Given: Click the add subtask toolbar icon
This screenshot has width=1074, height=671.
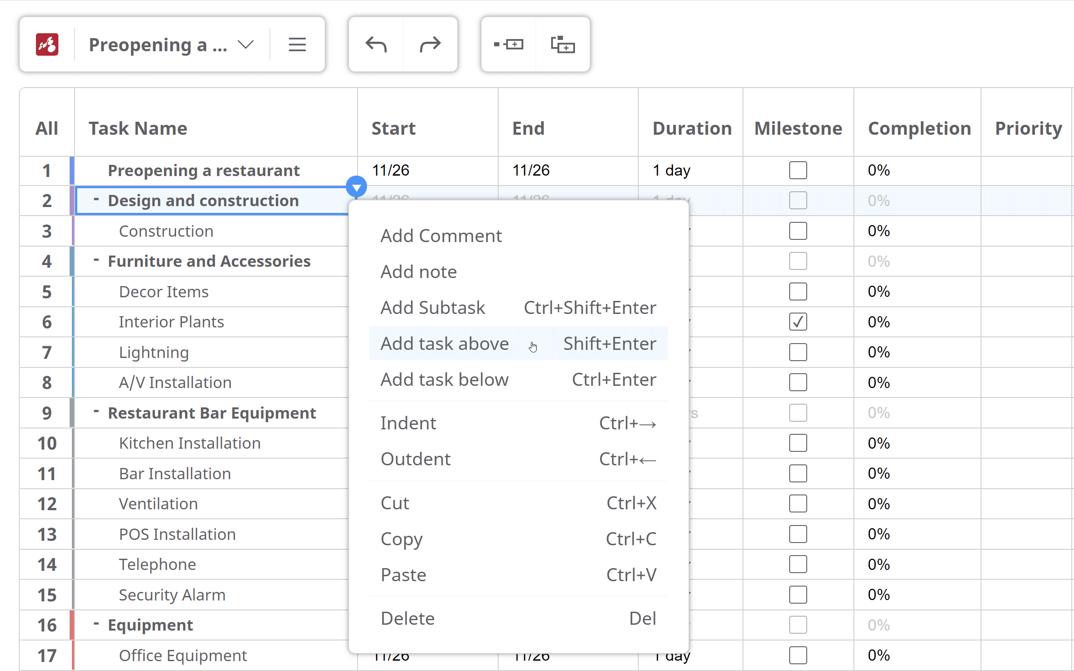Looking at the screenshot, I should 563,44.
